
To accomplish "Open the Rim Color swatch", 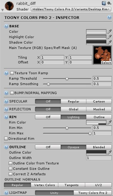I will point(96,122).
